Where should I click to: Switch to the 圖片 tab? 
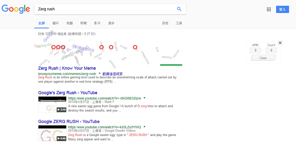tap(55, 23)
